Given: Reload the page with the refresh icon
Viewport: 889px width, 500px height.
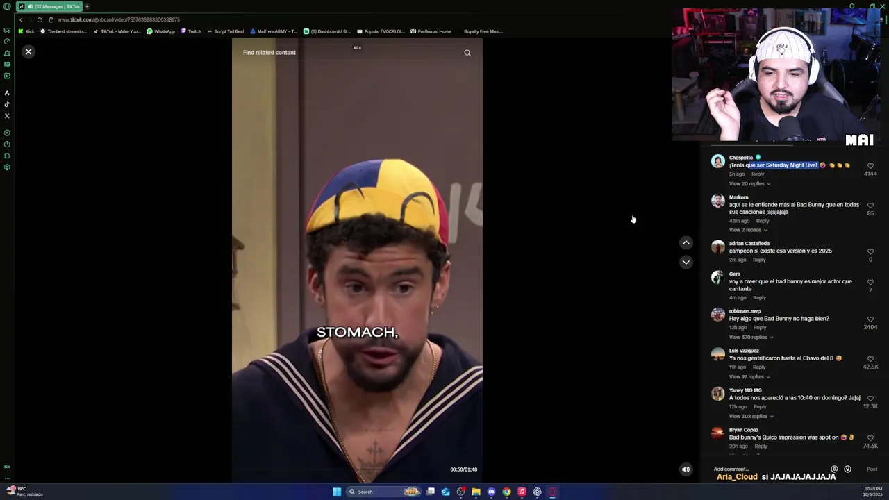Looking at the screenshot, I should (x=40, y=19).
